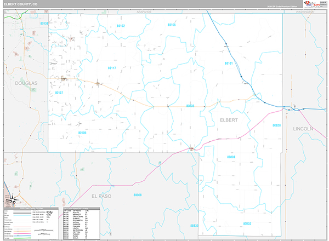Click the WASHINGTON county label
Screen dimensions: 329x241
tap(305, 12)
